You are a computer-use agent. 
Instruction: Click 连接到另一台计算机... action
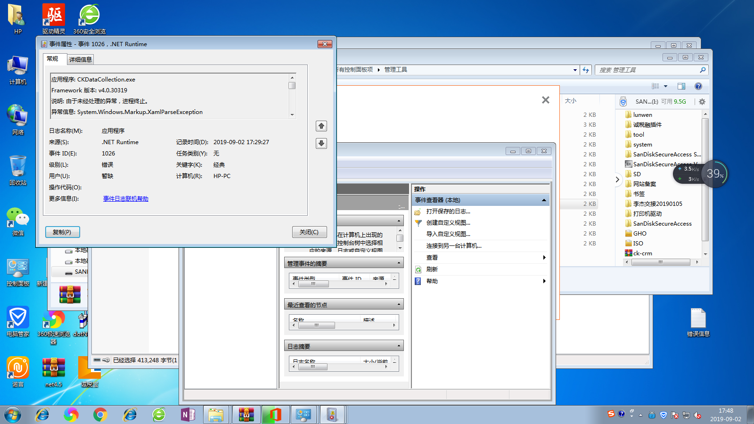[454, 246]
